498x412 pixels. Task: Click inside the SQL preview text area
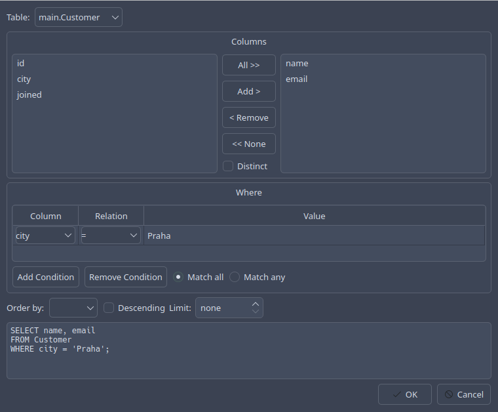(x=249, y=350)
